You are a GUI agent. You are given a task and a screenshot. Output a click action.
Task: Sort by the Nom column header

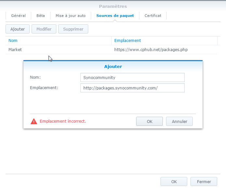click(x=13, y=41)
